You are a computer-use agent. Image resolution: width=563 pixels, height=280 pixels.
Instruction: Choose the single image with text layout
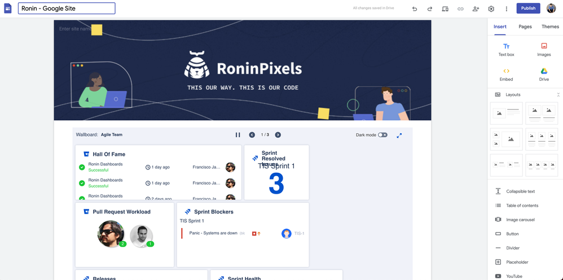coord(506,113)
